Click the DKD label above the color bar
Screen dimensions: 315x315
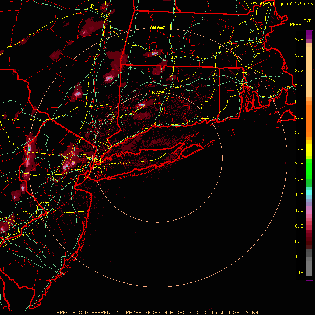coord(308,21)
